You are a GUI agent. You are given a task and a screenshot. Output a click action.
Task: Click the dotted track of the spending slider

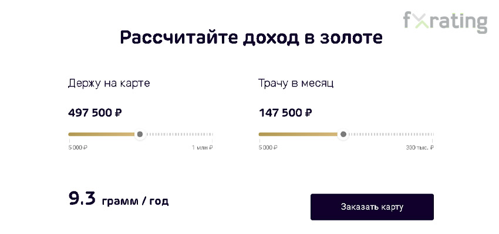[x=391, y=135]
